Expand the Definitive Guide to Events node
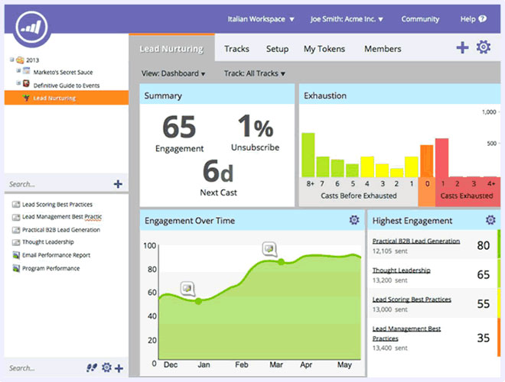This screenshot has height=382, width=505. click(18, 83)
